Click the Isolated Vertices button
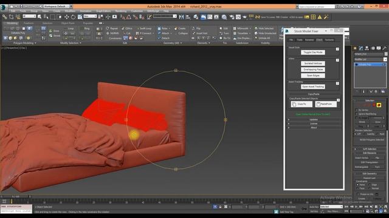Screen dimensions: 389x218 [x=313, y=64]
